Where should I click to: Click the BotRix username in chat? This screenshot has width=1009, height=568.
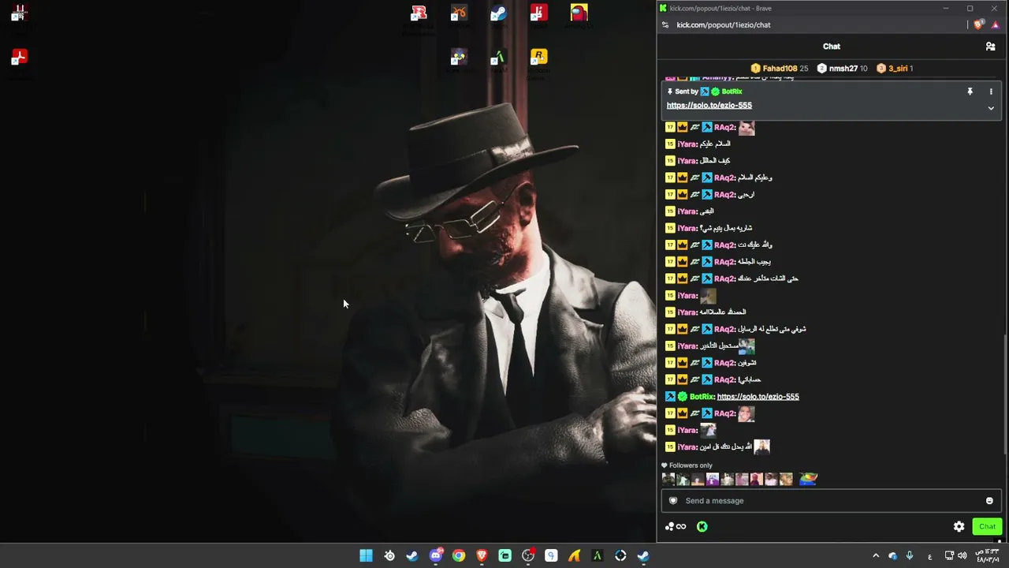[x=702, y=397]
